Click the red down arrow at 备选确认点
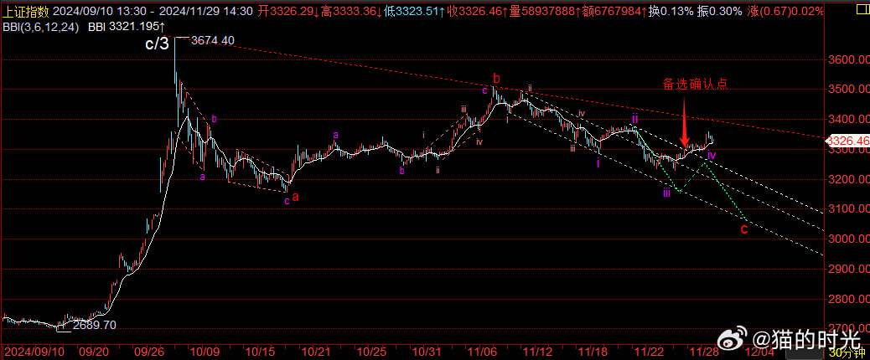This screenshot has height=360, width=870. tap(684, 124)
